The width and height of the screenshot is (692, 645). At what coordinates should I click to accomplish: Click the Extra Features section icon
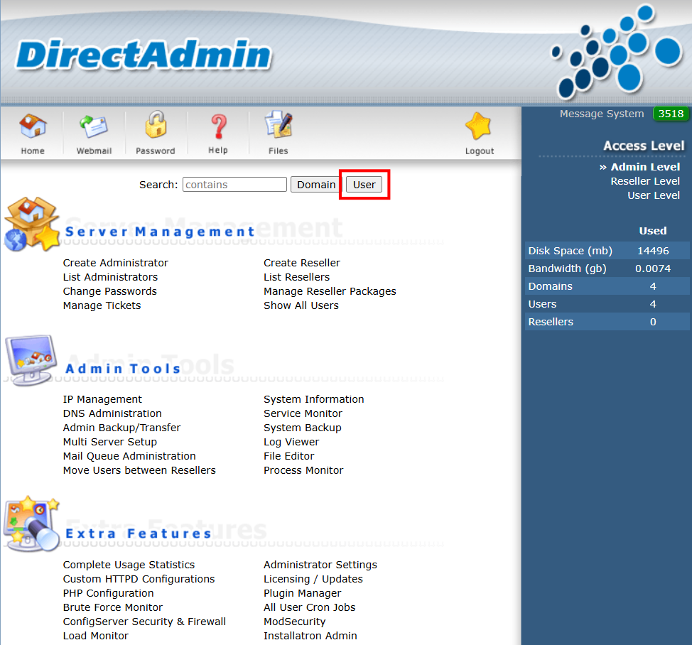(x=32, y=524)
